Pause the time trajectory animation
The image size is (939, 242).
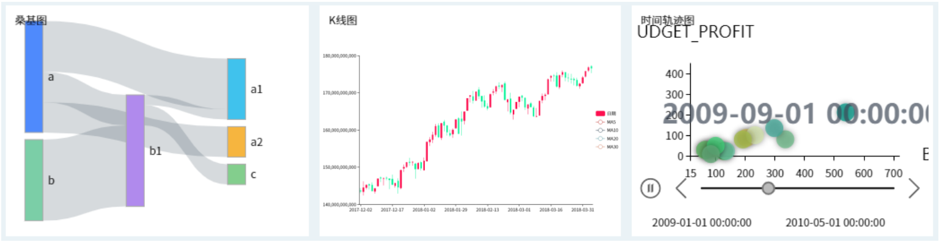(x=650, y=188)
